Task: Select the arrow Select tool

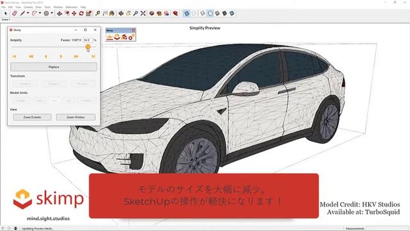Action: 6,13
